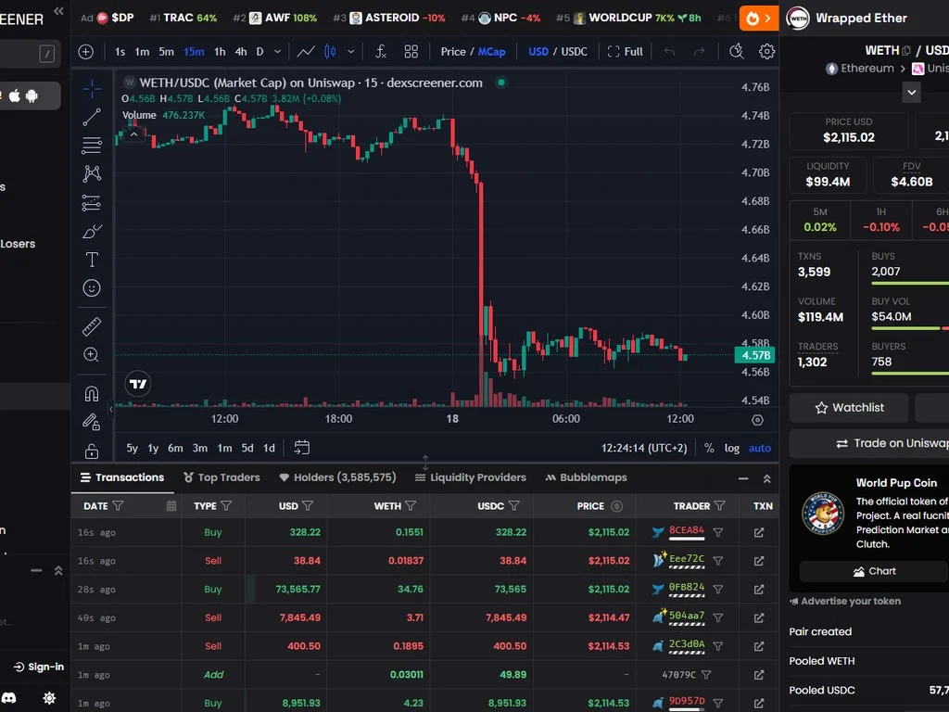Open external link for 8CEA84 transaction

point(759,532)
